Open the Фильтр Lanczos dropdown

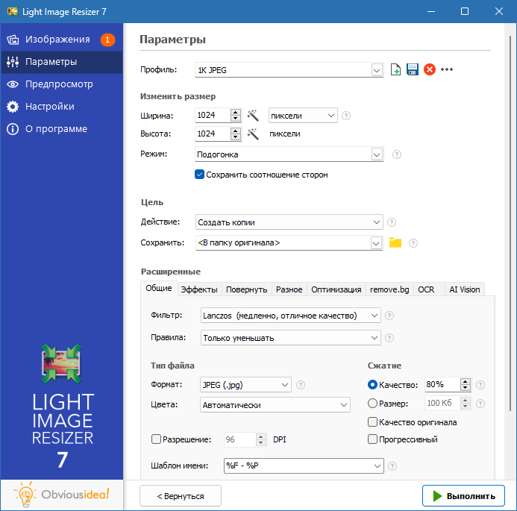pyautogui.click(x=290, y=316)
